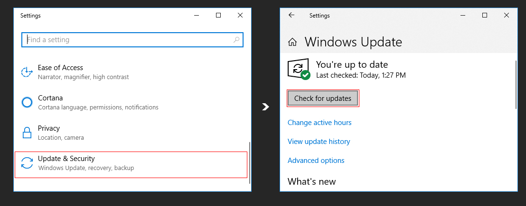526x206 pixels.
Task: Click the left Settings window scrollbar thumb
Action: point(250,162)
